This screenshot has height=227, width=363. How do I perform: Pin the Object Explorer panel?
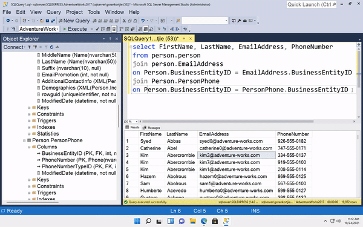(x=111, y=39)
